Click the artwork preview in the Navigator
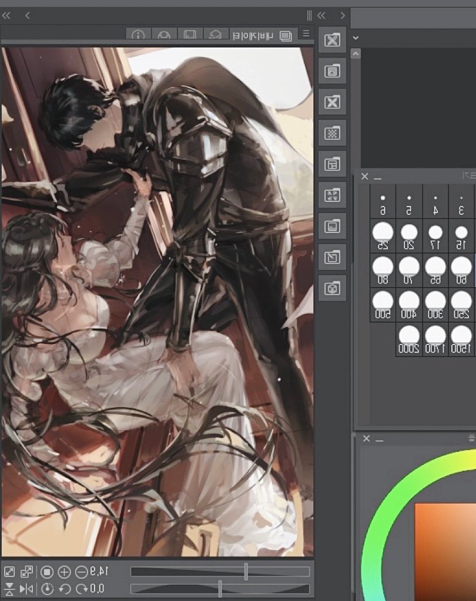This screenshot has height=601, width=476. tap(157, 301)
